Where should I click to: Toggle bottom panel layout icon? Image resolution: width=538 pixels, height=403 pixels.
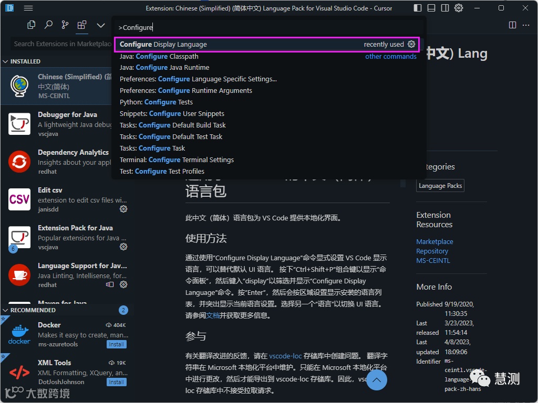pyautogui.click(x=431, y=8)
